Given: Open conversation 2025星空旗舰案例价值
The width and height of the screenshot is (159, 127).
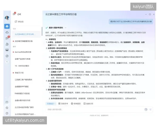Looking at the screenshot, I should click(x=24, y=41).
